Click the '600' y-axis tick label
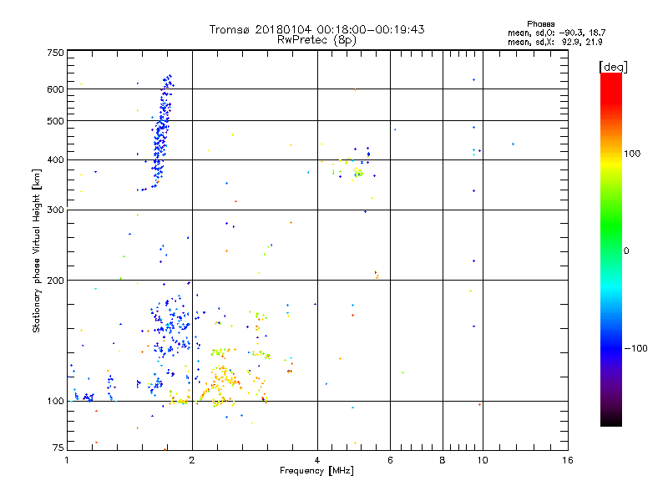The image size is (668, 501). 55,89
